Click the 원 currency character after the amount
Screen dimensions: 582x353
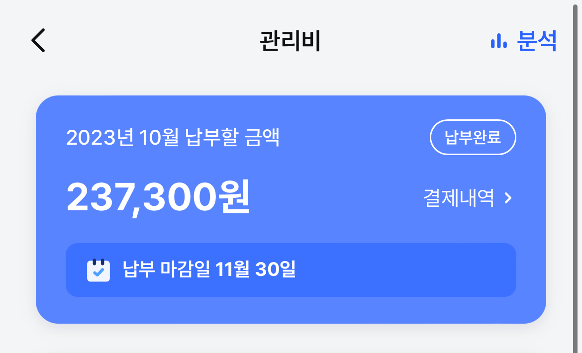pyautogui.click(x=232, y=197)
